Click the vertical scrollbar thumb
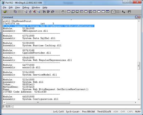Screen dimensions: 143x115 pyautogui.click(x=139, y=66)
